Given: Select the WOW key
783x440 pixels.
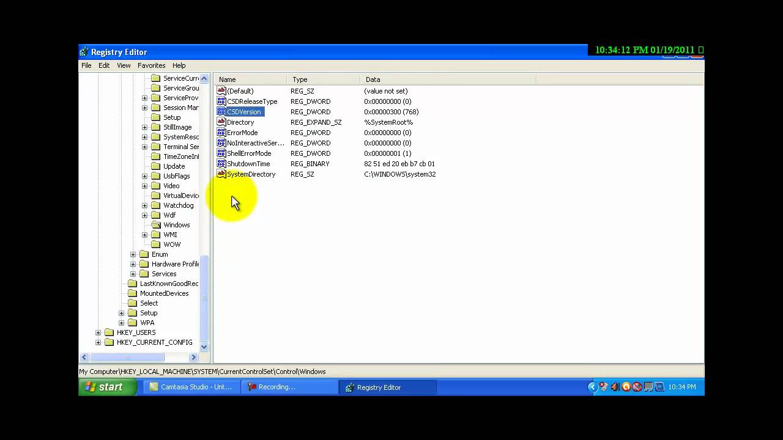Looking at the screenshot, I should [x=172, y=244].
